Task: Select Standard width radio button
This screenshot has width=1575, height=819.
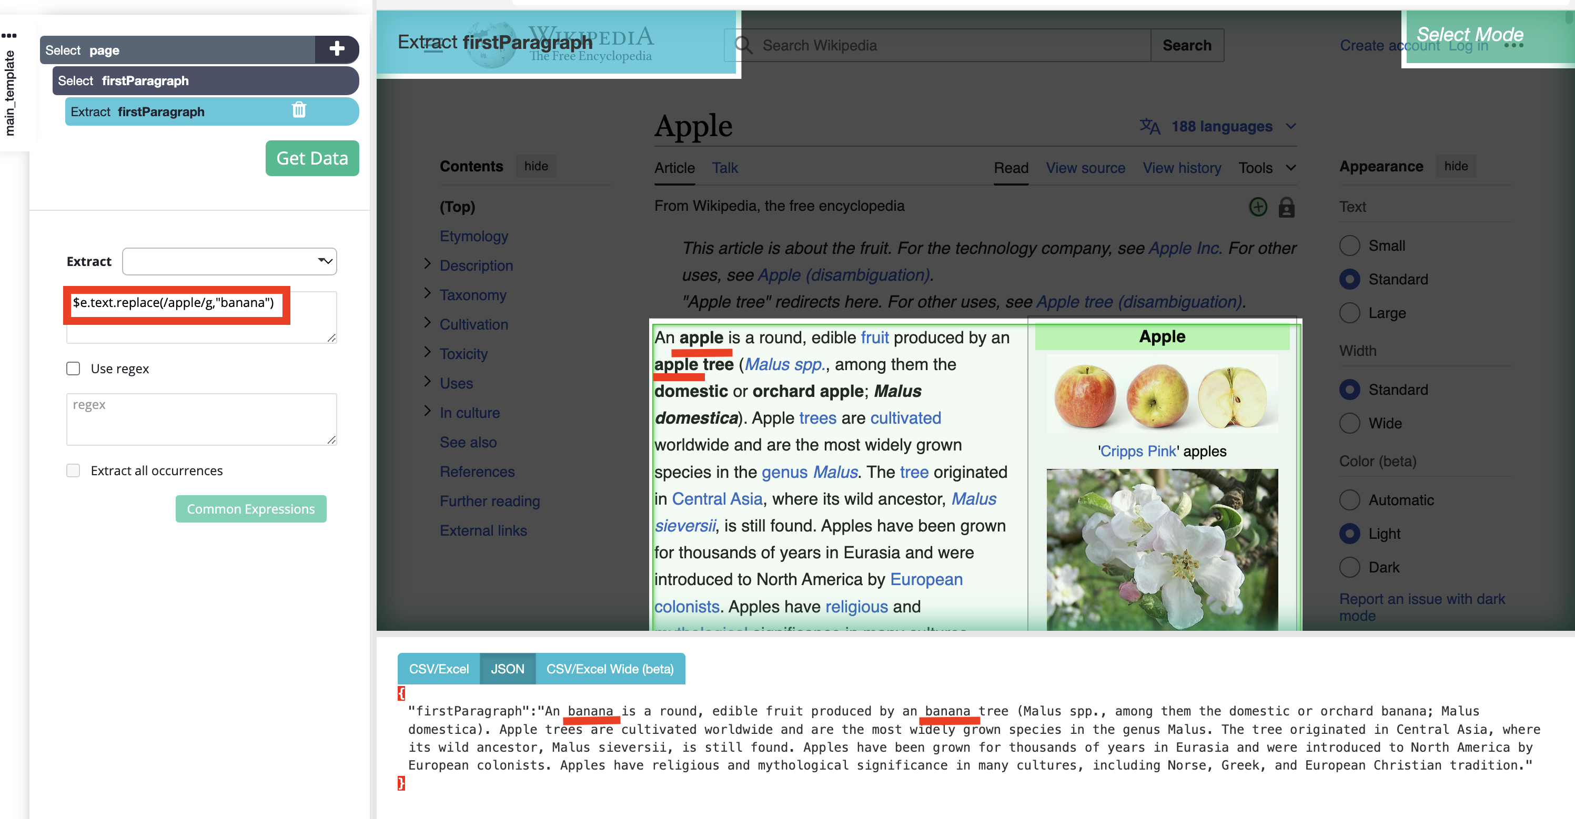Action: (1349, 390)
